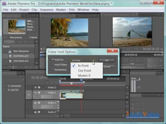Screen dimensions: 166x124
Task: Confirm with the OK button
Action: [107, 60]
